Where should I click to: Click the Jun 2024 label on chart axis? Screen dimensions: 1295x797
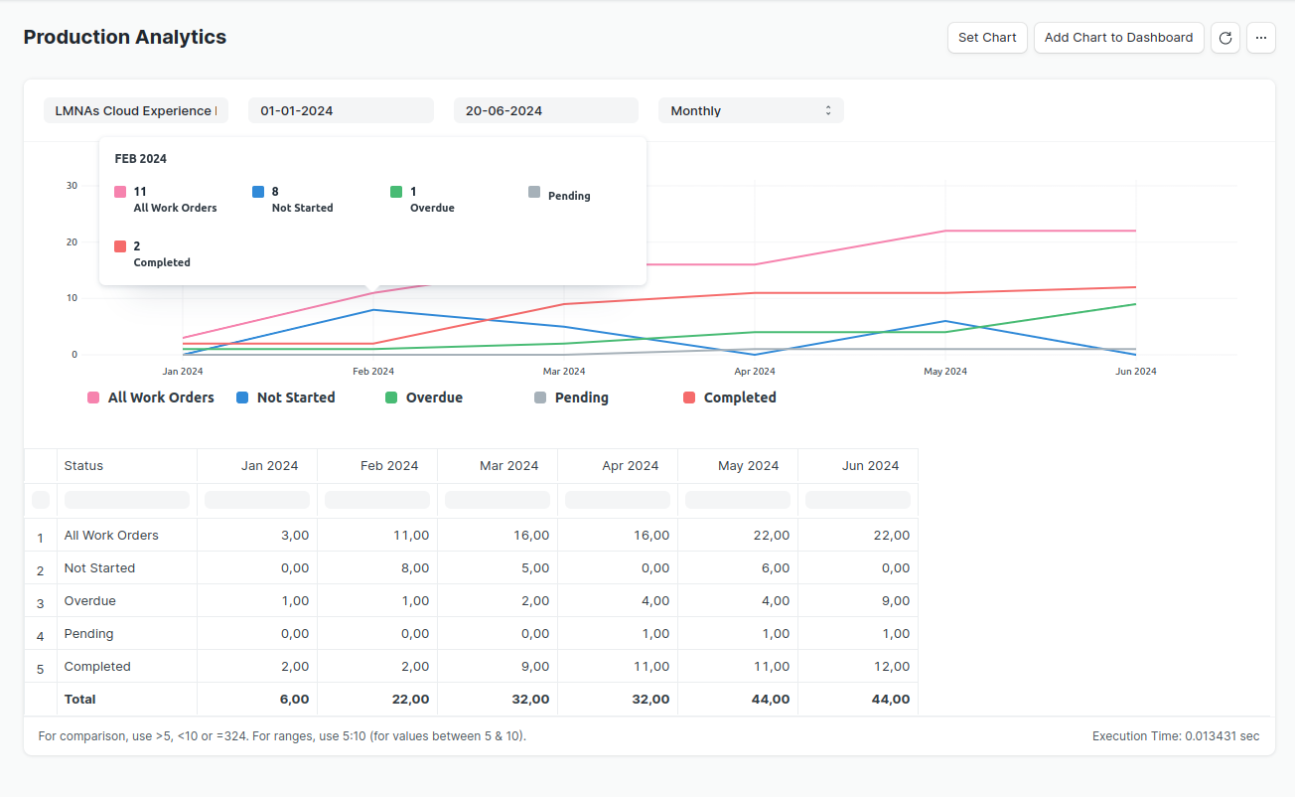[1136, 371]
